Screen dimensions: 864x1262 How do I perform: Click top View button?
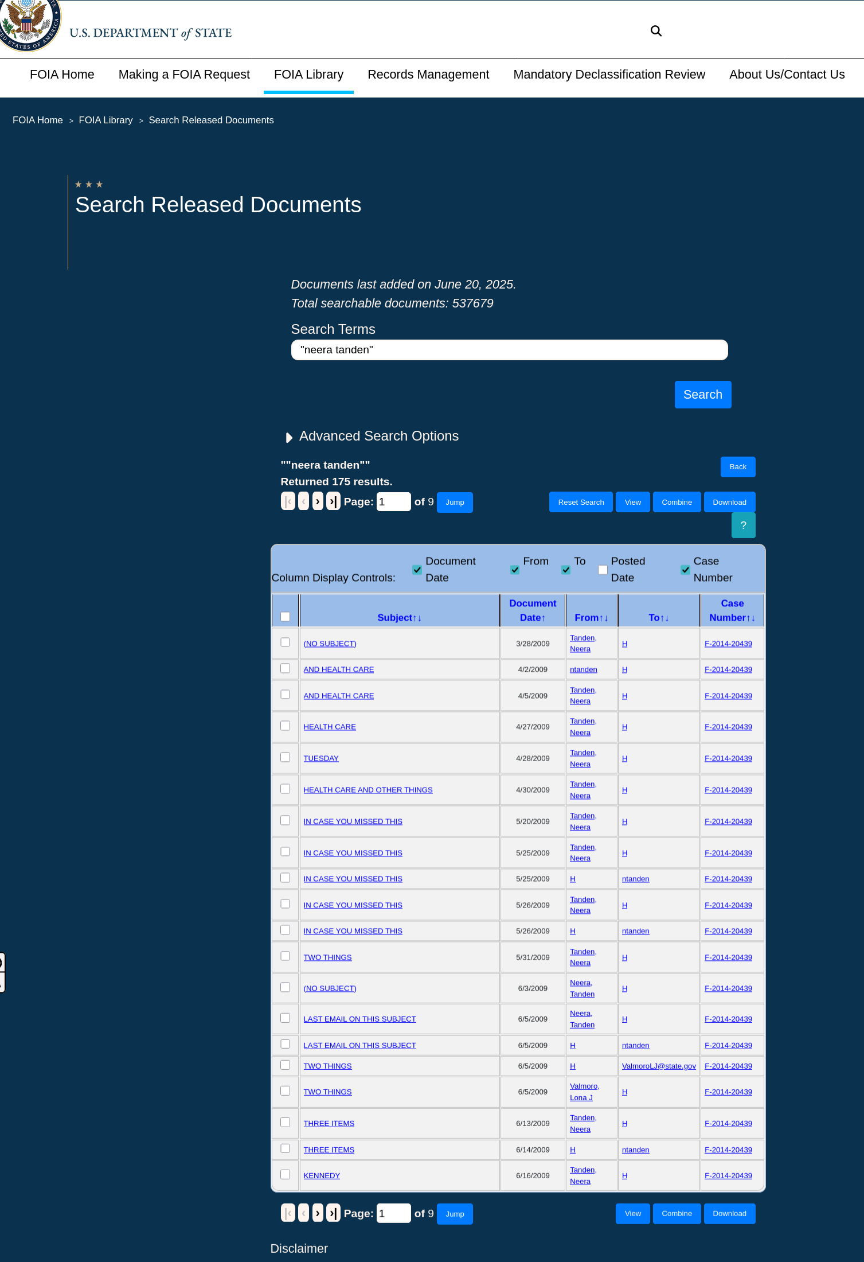pyautogui.click(x=633, y=502)
